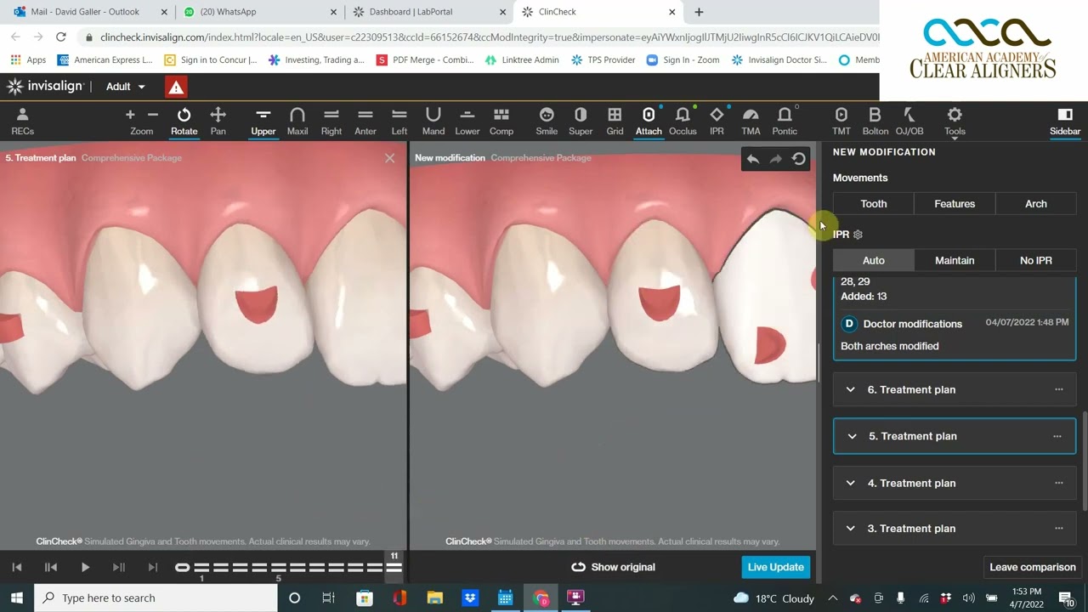Open the IPR settings gear
The width and height of the screenshot is (1088, 612).
tap(858, 235)
